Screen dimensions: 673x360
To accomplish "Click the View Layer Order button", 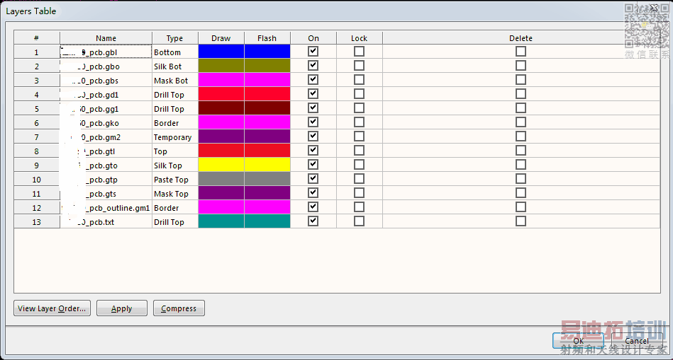I will coord(52,308).
